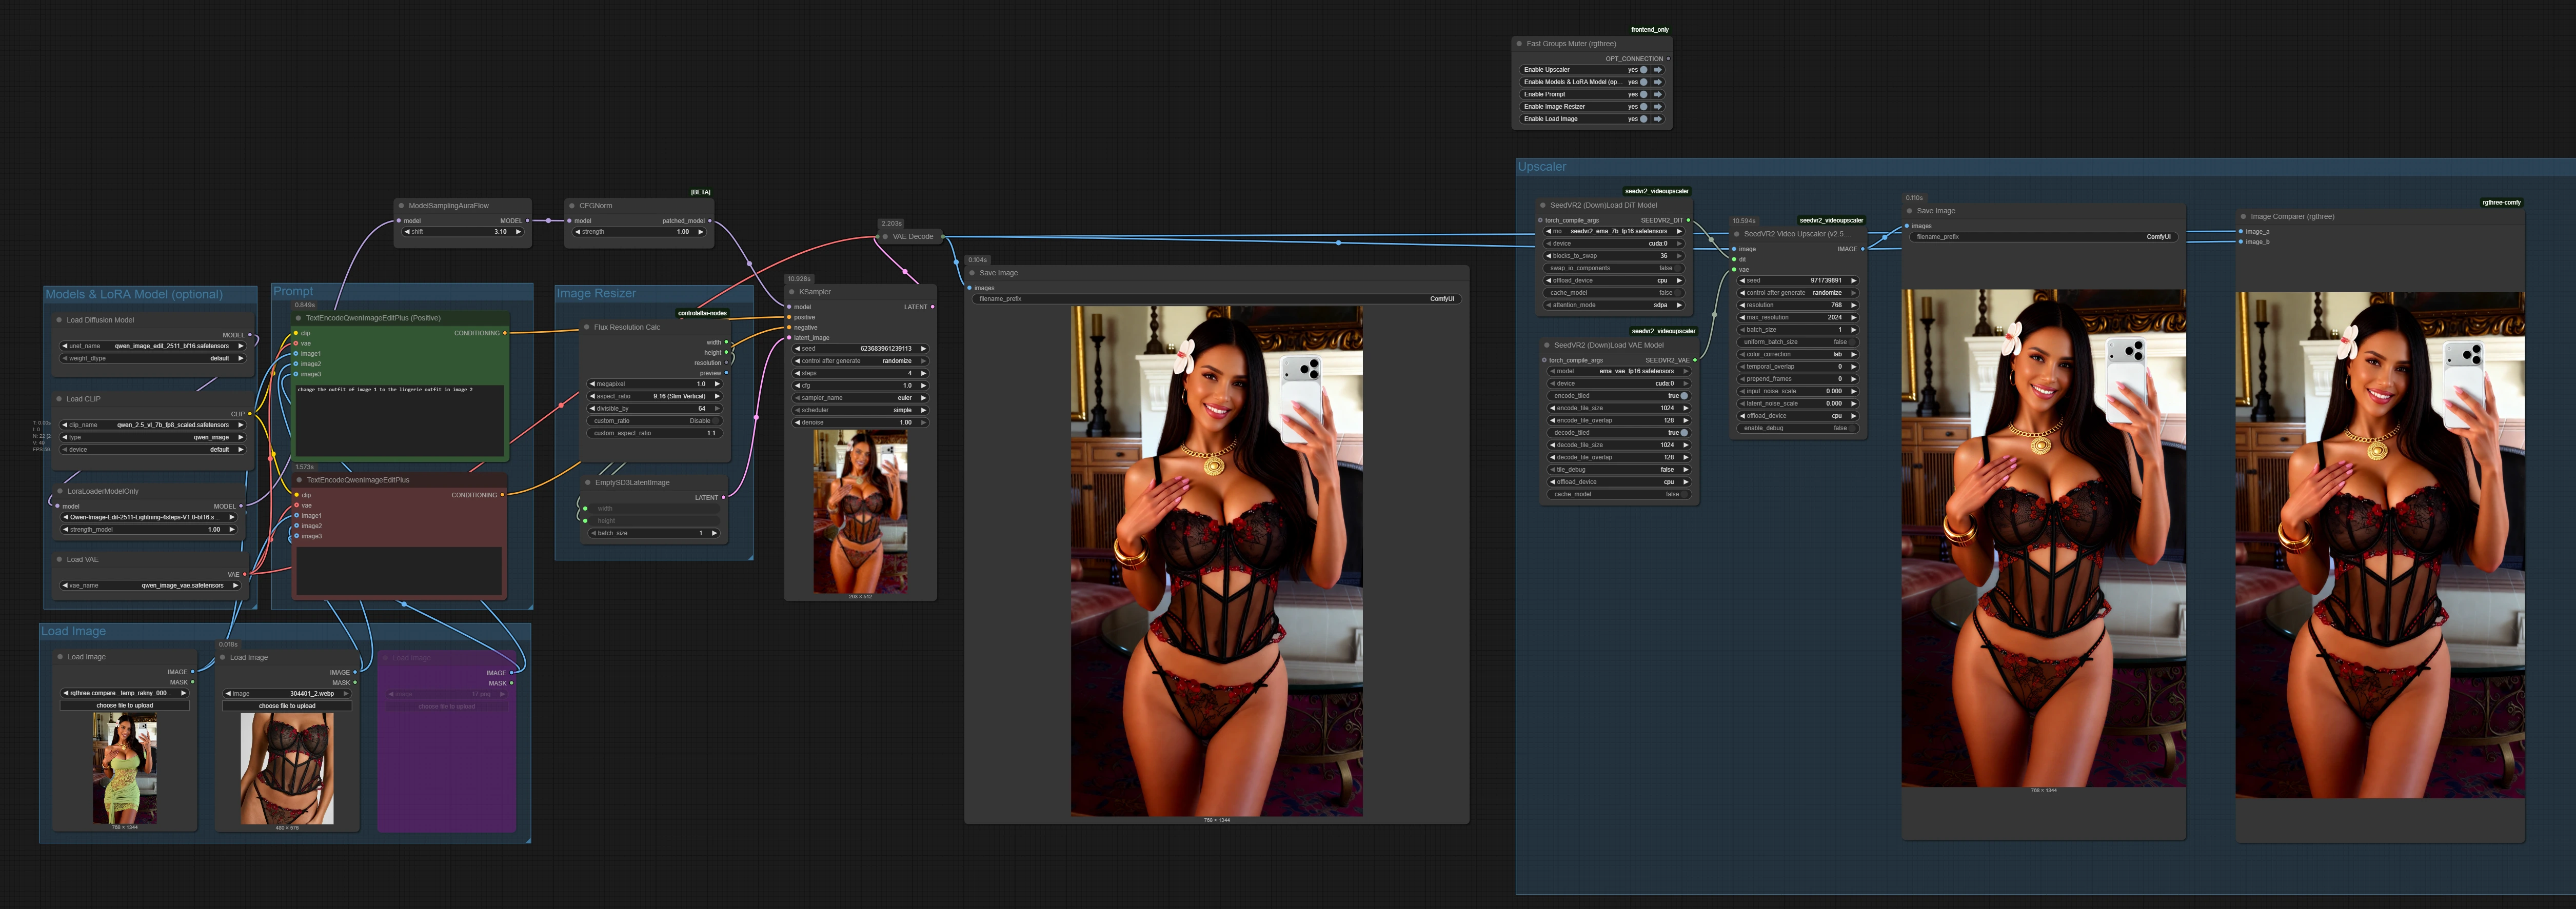Toggle encode_tiled in SeedVR2 VAE node
This screenshot has height=909, width=2576.
click(x=1684, y=396)
